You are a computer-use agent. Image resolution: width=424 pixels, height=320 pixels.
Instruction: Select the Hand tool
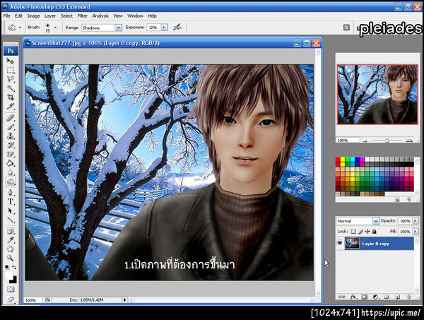(x=11, y=249)
